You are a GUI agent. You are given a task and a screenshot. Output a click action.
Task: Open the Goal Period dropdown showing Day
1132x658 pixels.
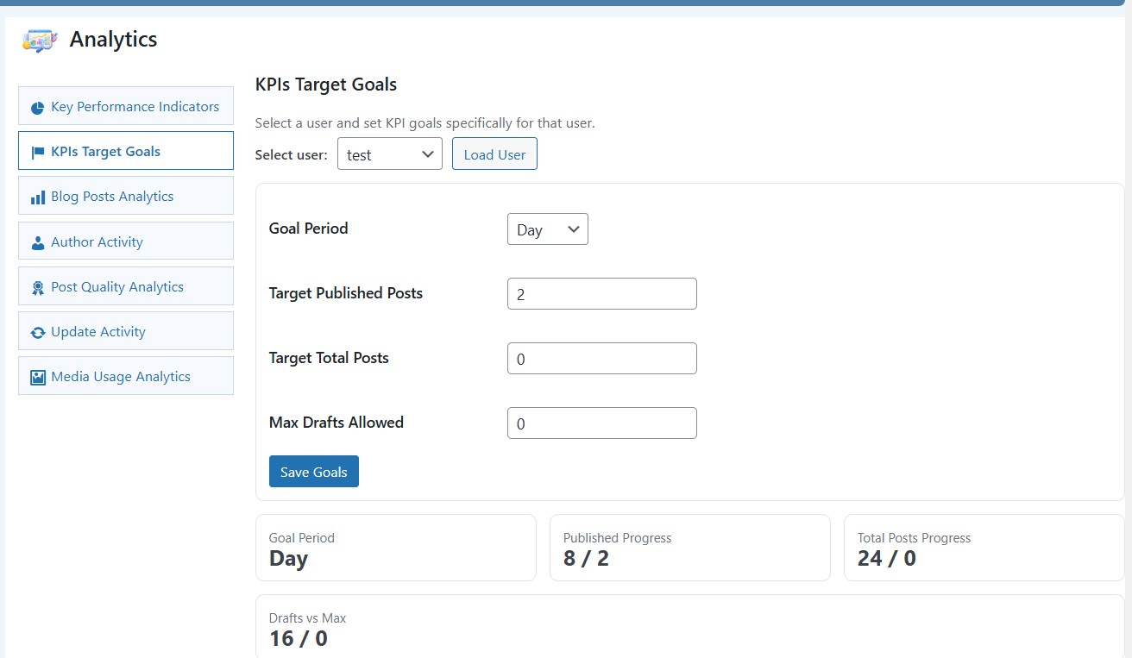(x=547, y=229)
